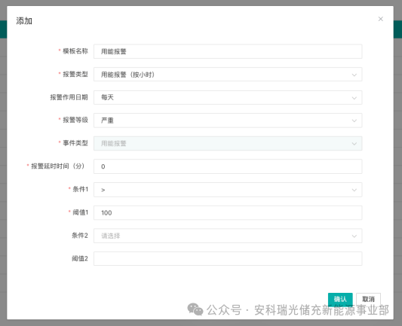402x326 pixels.
Task: Open the 条件2 请选择 dropdown
Action: coord(228,236)
